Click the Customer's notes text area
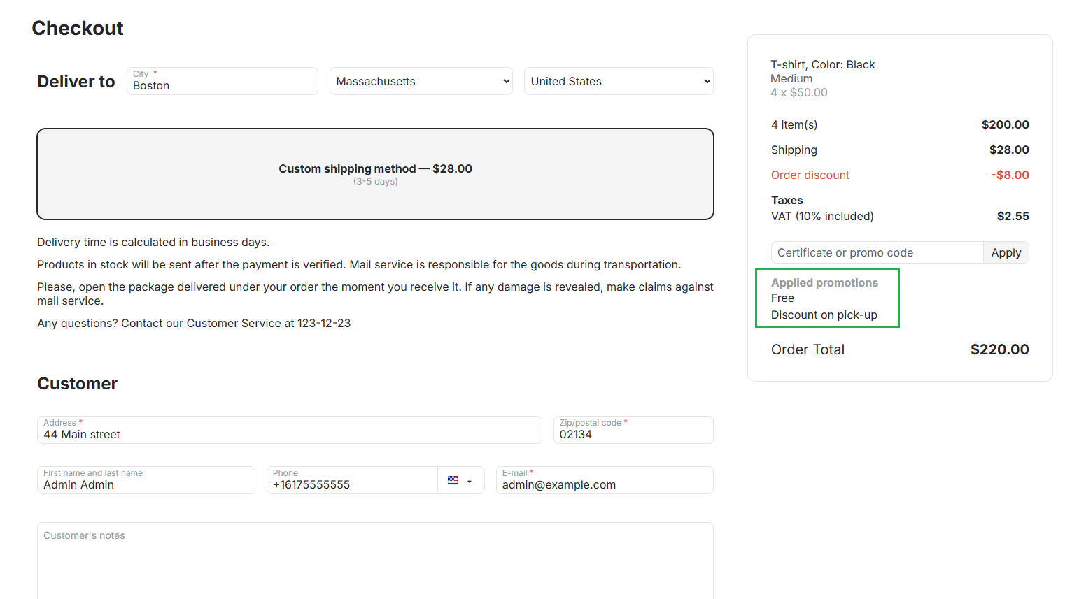Screen dimensions: 1086x599 pyautogui.click(x=375, y=561)
